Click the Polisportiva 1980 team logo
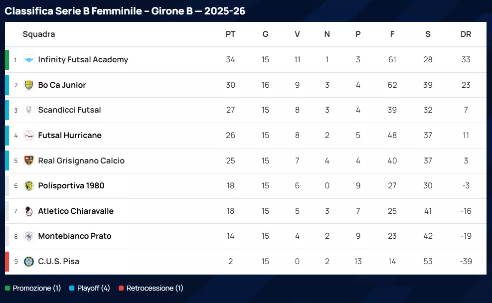Image resolution: width=492 pixels, height=303 pixels. pos(29,186)
